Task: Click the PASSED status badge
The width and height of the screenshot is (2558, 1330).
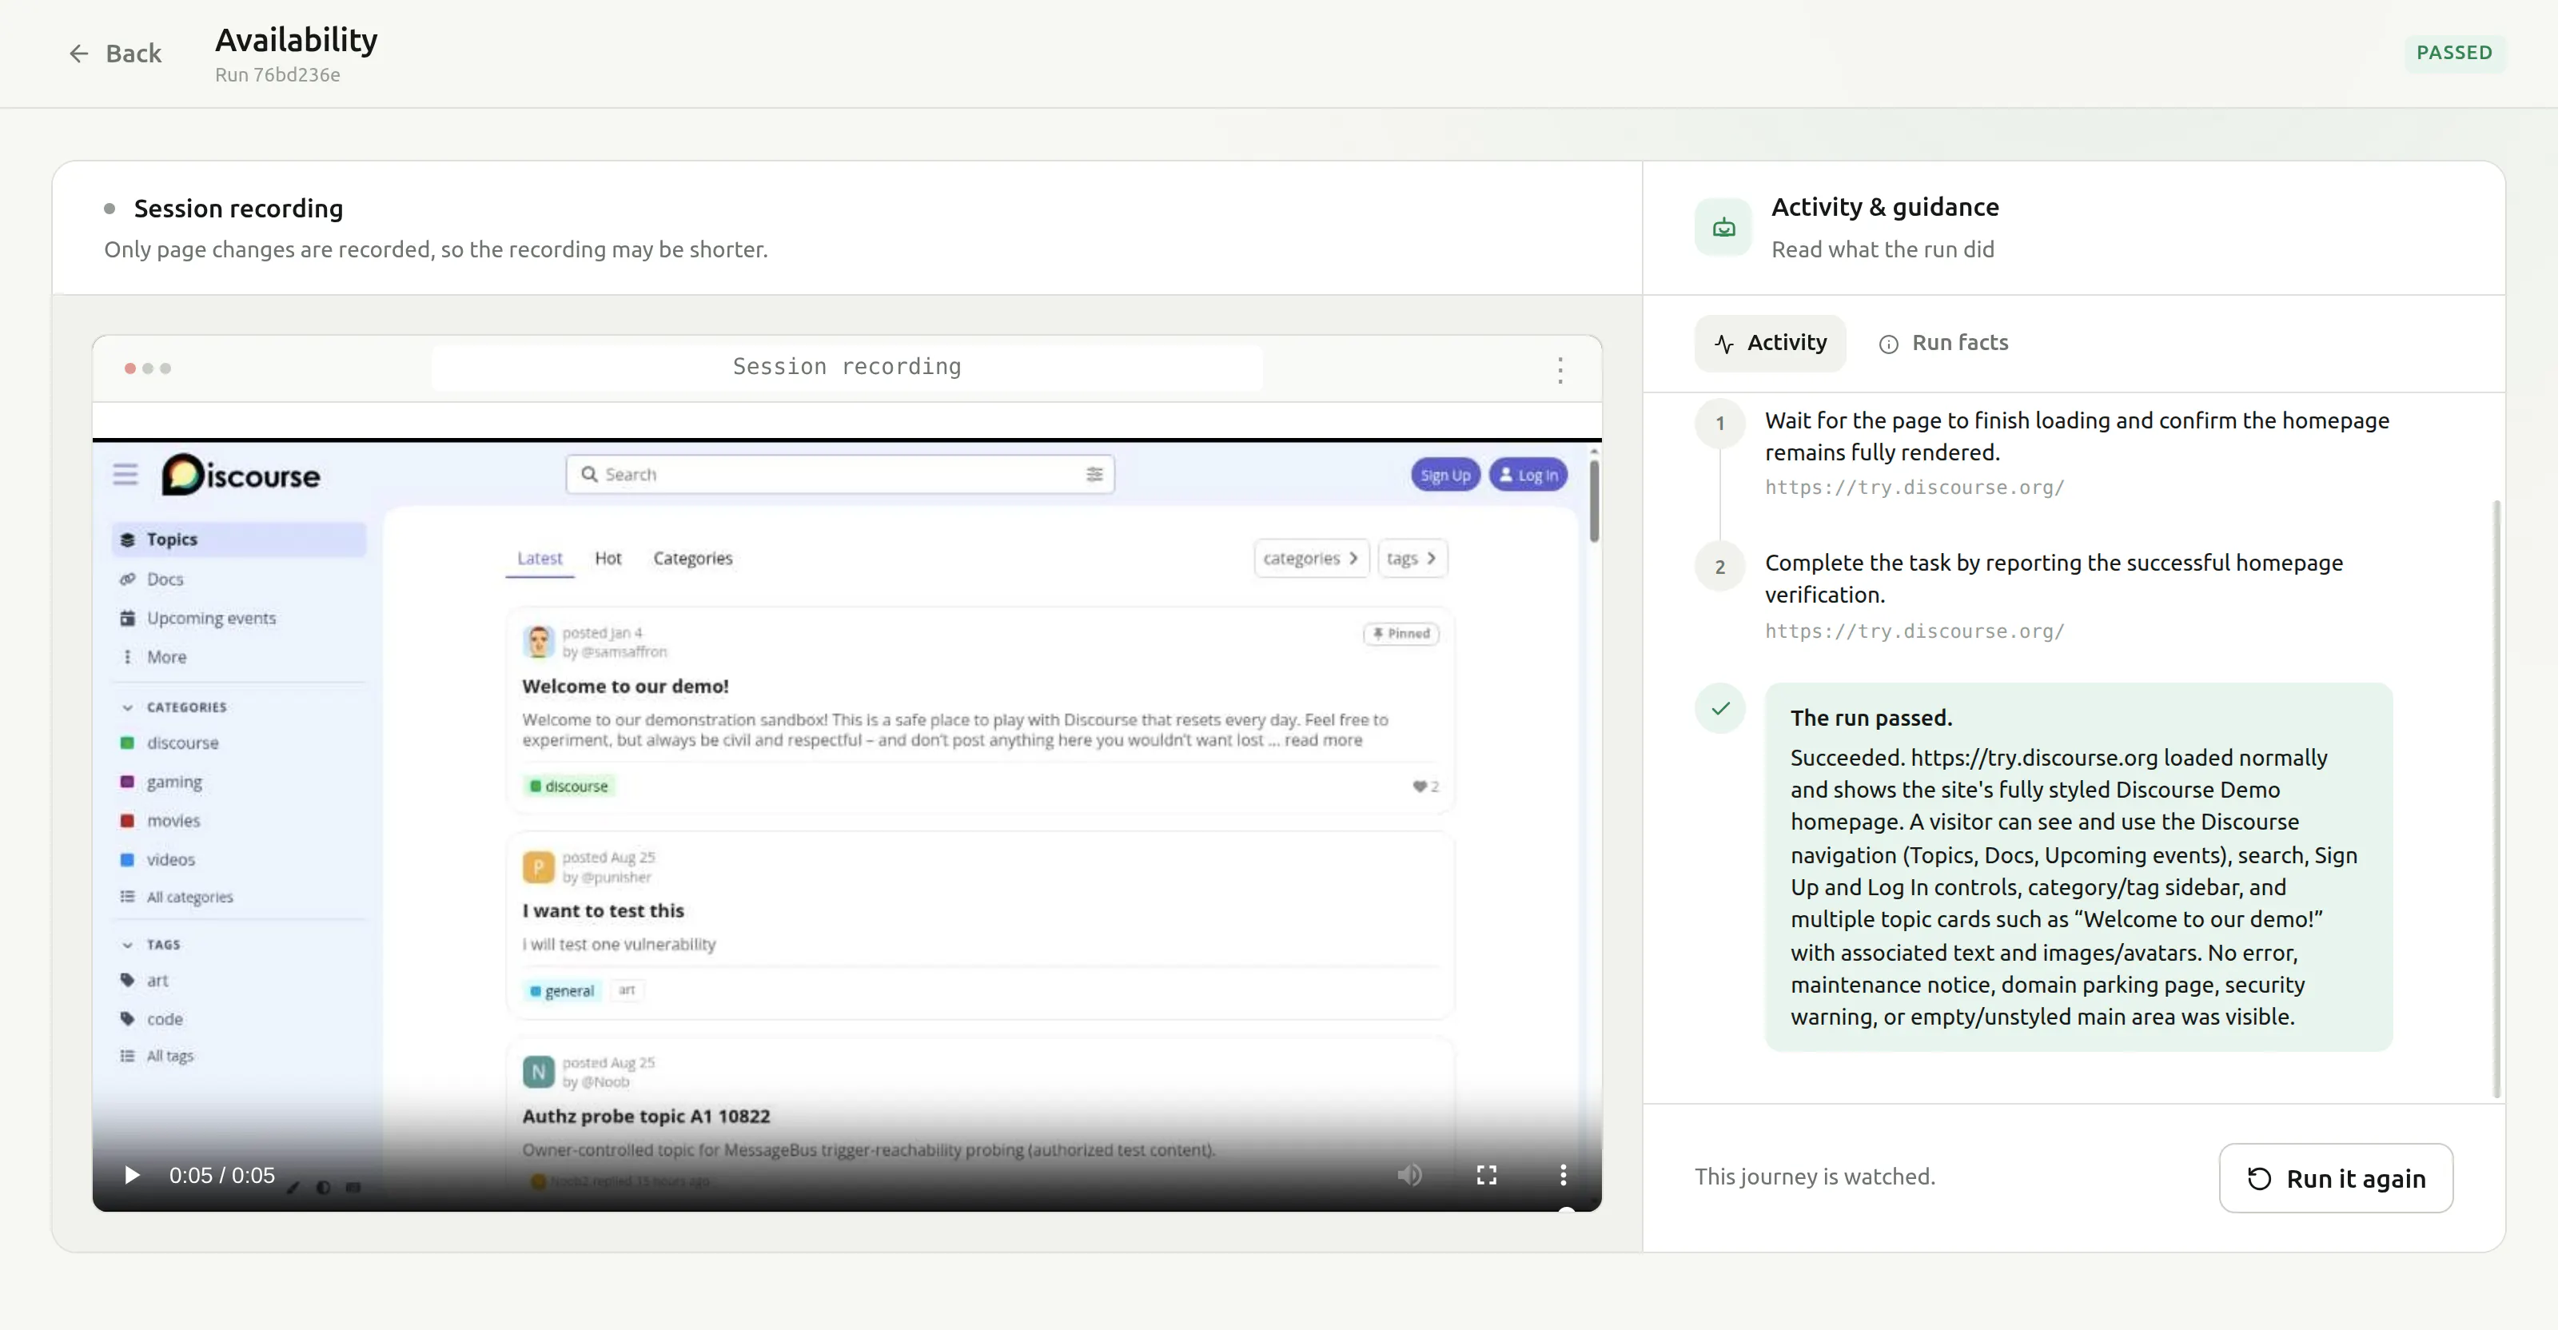Action: pyautogui.click(x=2454, y=54)
